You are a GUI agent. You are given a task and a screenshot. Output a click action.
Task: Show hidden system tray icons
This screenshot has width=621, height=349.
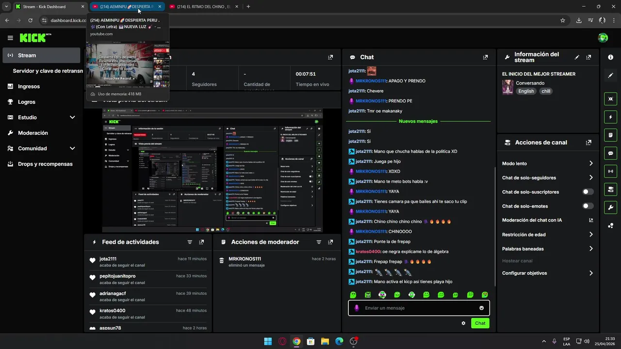tap(543, 341)
